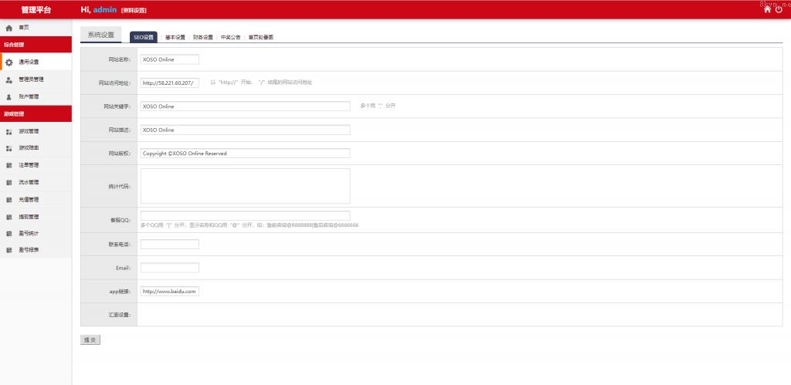791x385 pixels.
Task: Switch to the 基本设置 tab
Action: click(175, 37)
